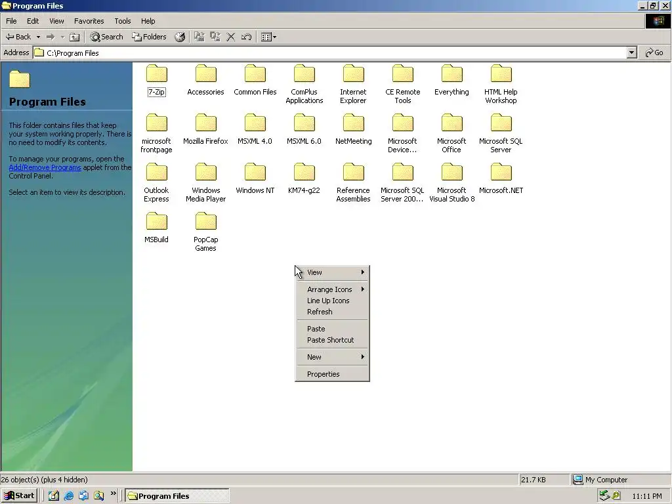Viewport: 672px width, 504px height.
Task: Select the HTML Help Workshop folder
Action: point(501,85)
